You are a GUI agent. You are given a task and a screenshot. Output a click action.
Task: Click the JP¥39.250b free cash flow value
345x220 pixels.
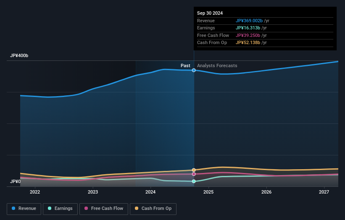248,35
